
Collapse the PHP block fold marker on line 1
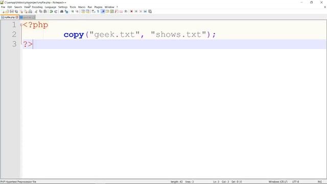click(x=21, y=25)
